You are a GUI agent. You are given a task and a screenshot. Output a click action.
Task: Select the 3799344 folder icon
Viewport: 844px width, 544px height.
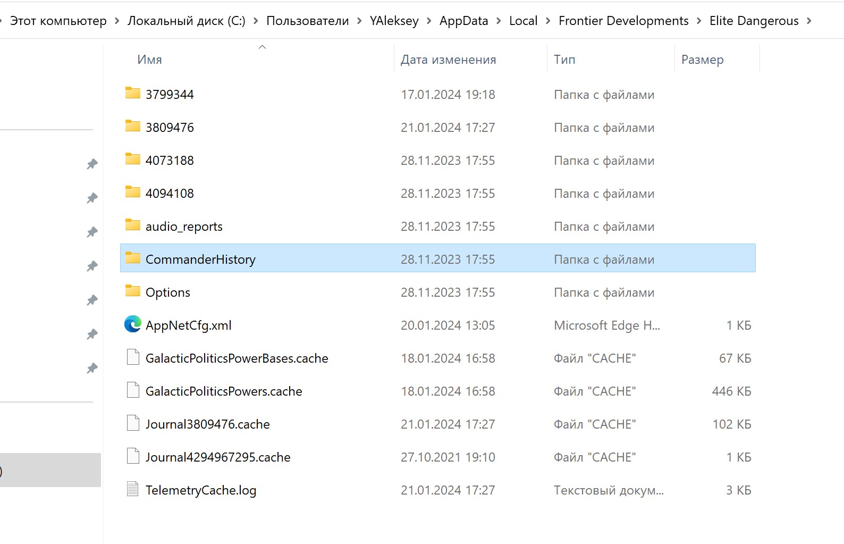coord(132,94)
